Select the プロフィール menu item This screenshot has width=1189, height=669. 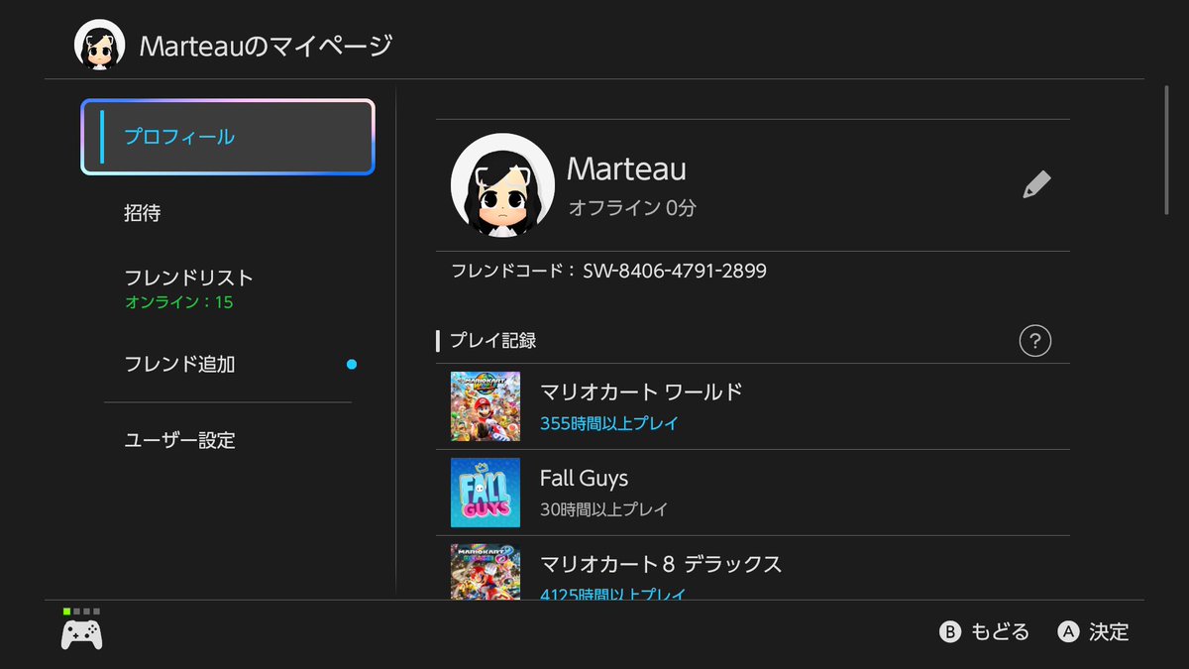click(x=228, y=137)
